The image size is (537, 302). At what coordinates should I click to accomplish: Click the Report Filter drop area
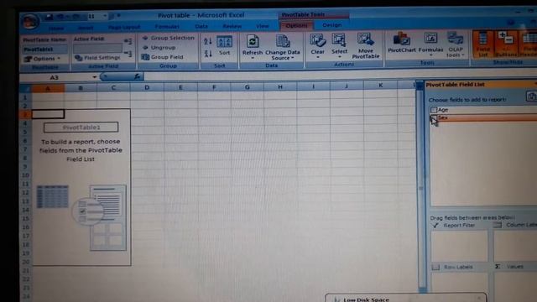[x=459, y=246]
